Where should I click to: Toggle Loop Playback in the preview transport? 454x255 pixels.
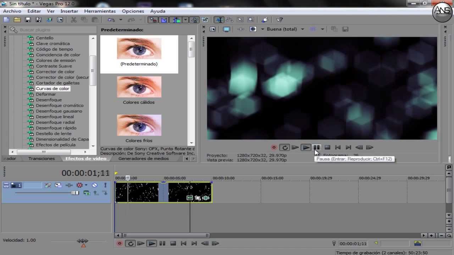point(285,147)
